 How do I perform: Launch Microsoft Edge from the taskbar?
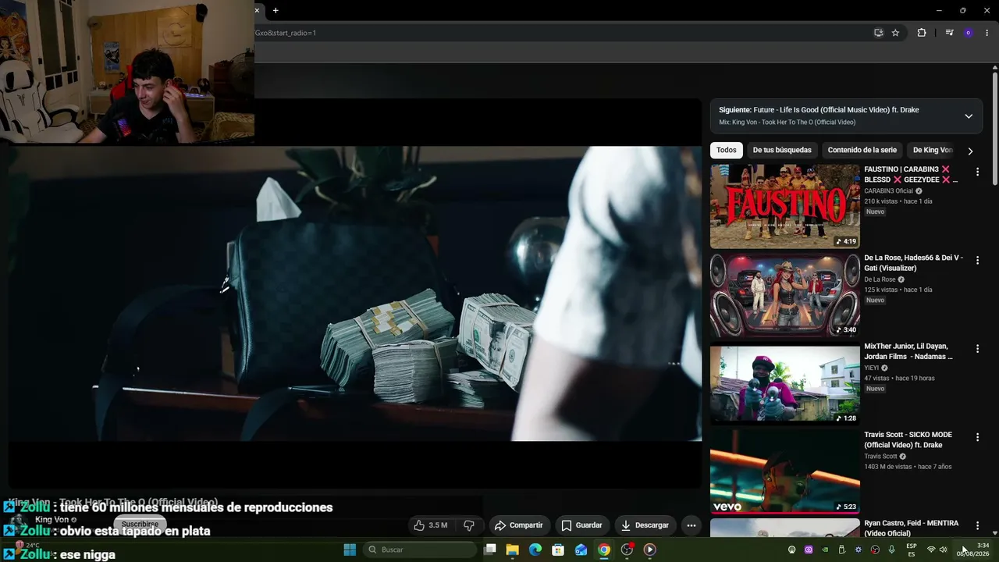pos(535,550)
